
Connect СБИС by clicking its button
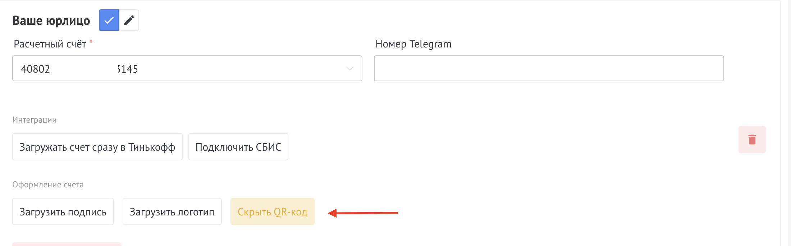(238, 147)
